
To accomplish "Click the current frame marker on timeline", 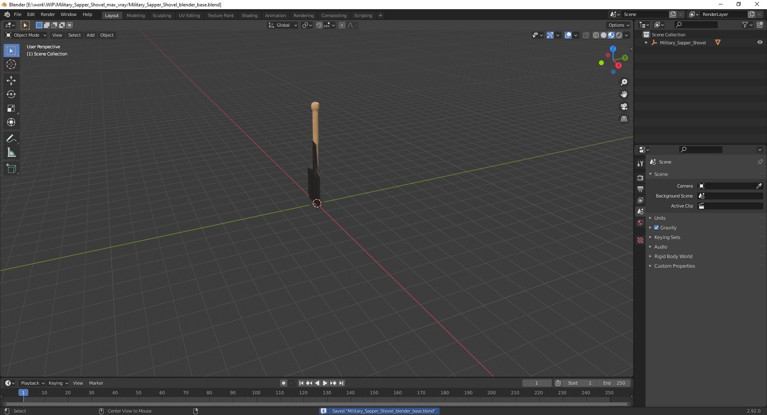I will 23,393.
